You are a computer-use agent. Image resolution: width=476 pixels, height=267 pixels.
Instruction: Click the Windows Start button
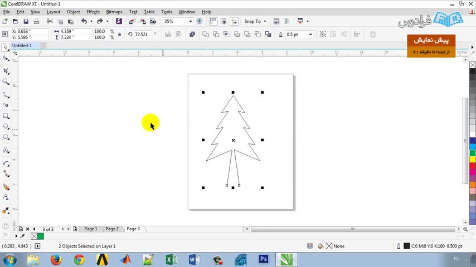pos(9,260)
